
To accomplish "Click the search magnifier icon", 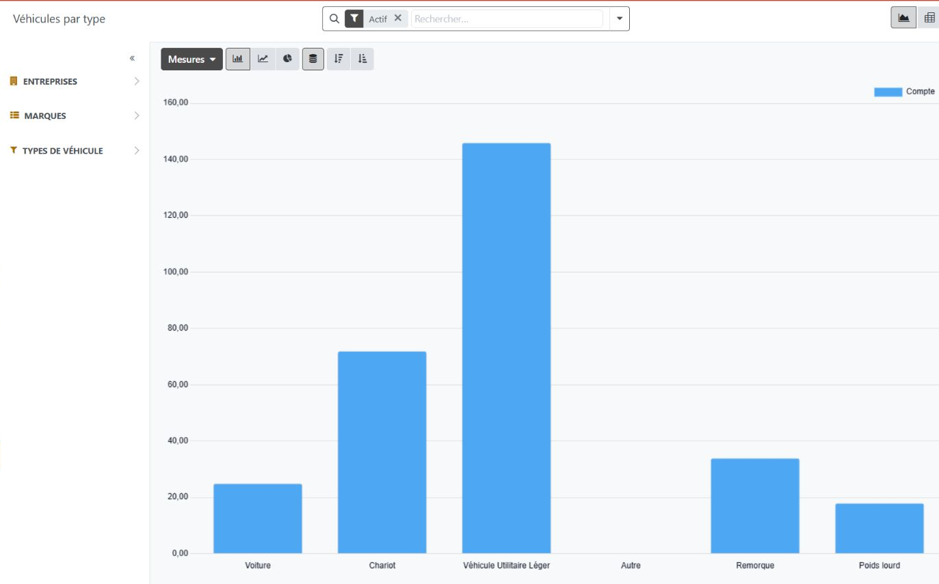I will pyautogui.click(x=334, y=18).
